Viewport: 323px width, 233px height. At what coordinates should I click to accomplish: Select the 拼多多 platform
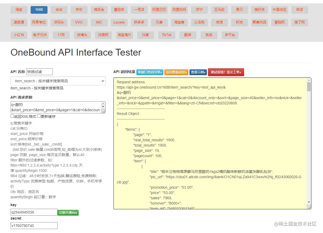point(139,22)
